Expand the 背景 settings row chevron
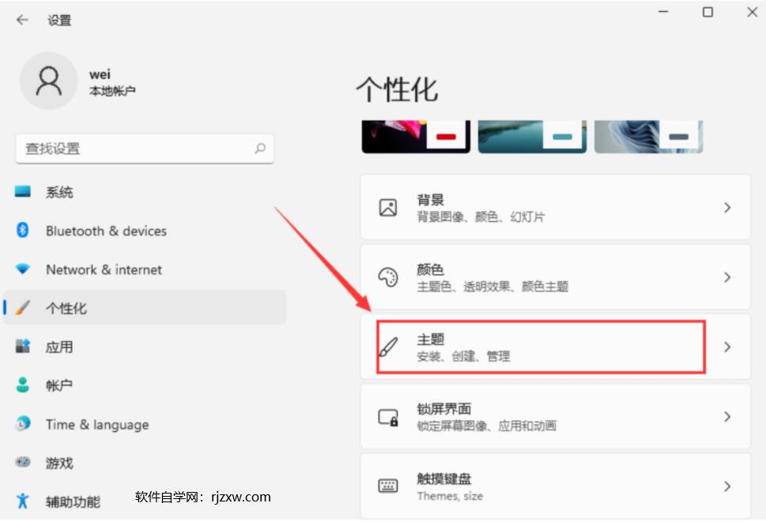 coord(726,207)
